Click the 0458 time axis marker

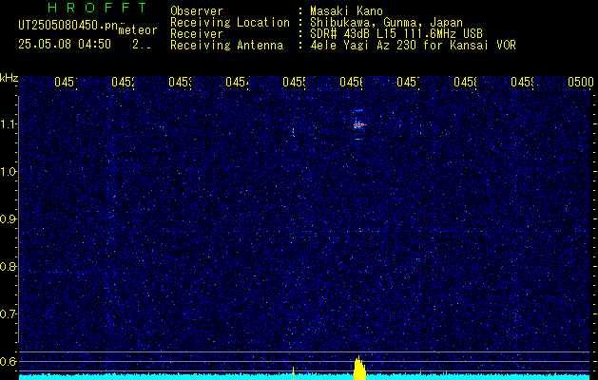pyautogui.click(x=465, y=82)
